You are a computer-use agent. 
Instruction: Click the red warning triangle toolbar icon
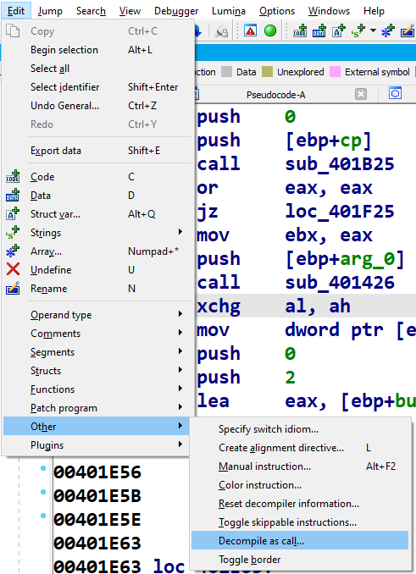(x=251, y=30)
